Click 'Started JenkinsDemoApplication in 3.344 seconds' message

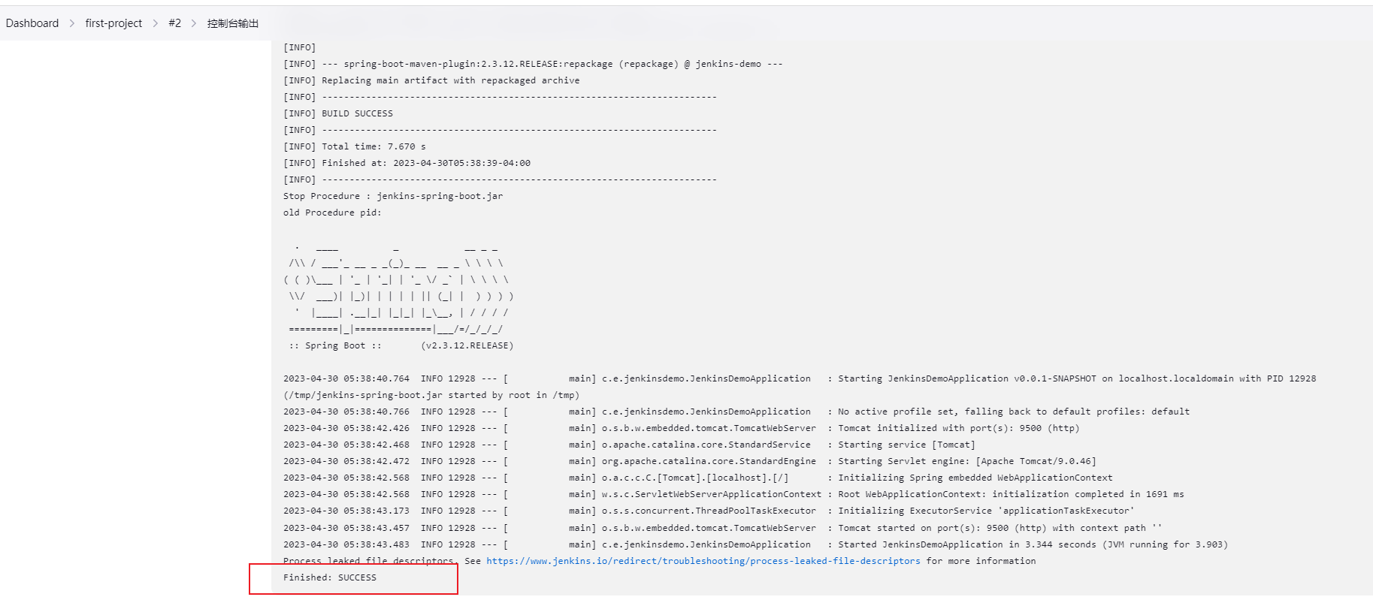coord(1032,544)
